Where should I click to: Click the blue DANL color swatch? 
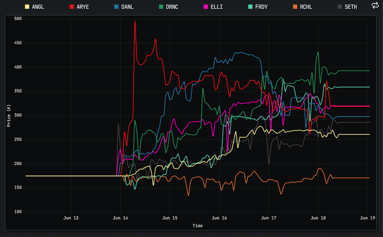click(116, 7)
